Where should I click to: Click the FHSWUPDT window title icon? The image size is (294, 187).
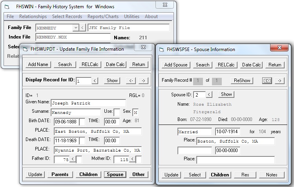point(25,49)
